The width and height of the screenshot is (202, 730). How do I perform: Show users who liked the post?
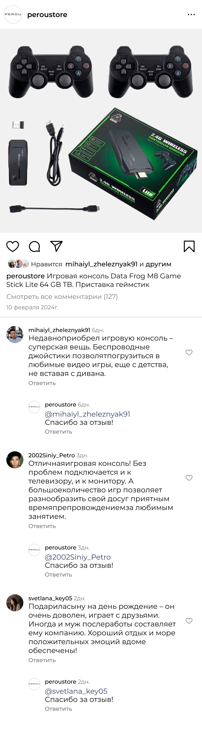click(x=118, y=264)
